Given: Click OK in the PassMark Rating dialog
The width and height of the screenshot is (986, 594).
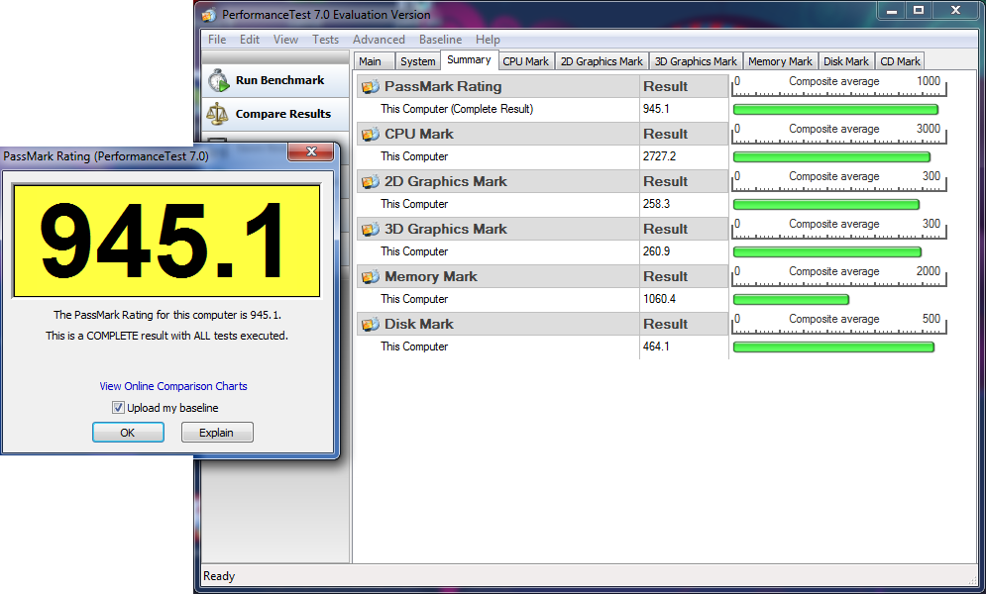Looking at the screenshot, I should point(128,433).
